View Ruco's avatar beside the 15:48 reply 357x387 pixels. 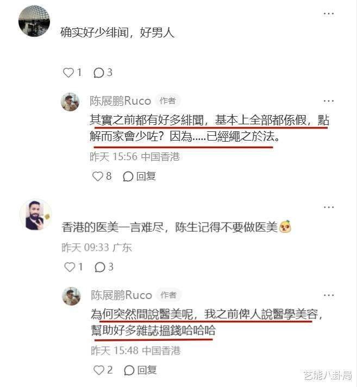[x=71, y=296]
